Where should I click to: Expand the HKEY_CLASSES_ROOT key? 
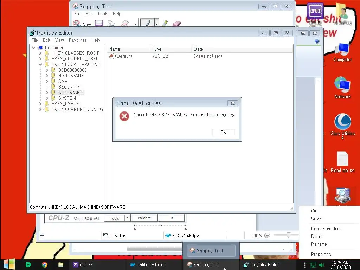point(40,53)
